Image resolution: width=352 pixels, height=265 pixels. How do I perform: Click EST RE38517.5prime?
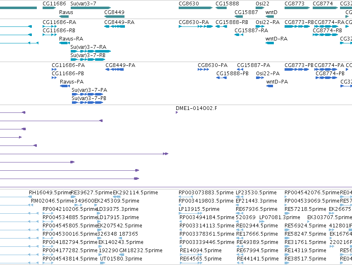coord(306,259)
